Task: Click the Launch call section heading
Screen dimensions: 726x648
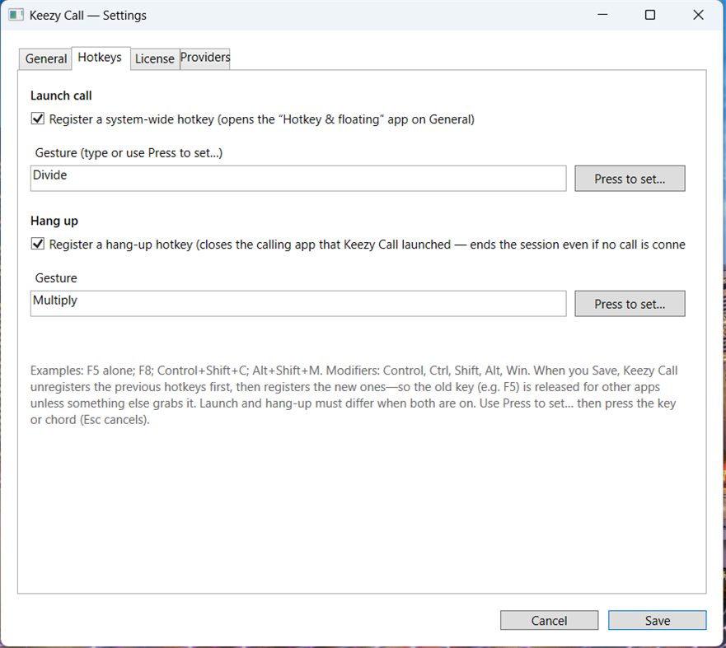Action: click(x=61, y=96)
